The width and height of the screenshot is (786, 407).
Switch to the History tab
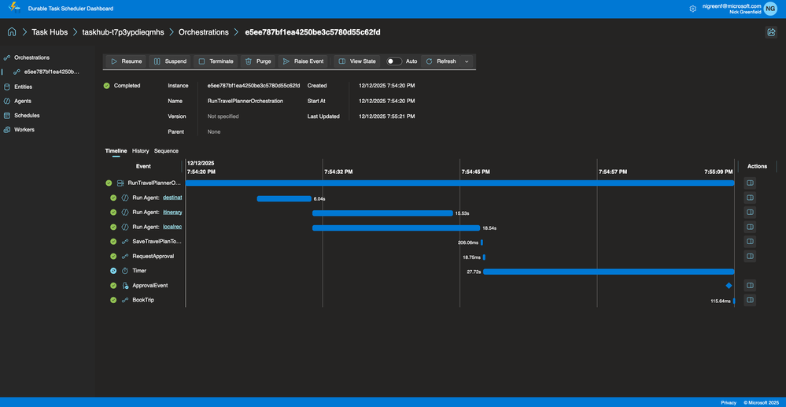pos(140,151)
